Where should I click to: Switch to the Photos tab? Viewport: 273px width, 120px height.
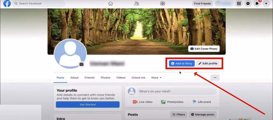pyautogui.click(x=105, y=78)
